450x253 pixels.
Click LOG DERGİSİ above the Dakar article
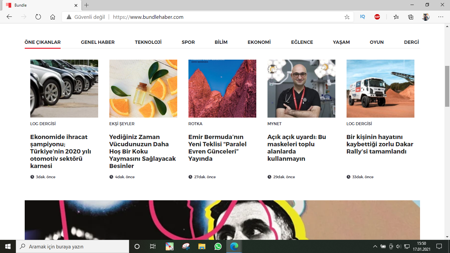tap(359, 124)
